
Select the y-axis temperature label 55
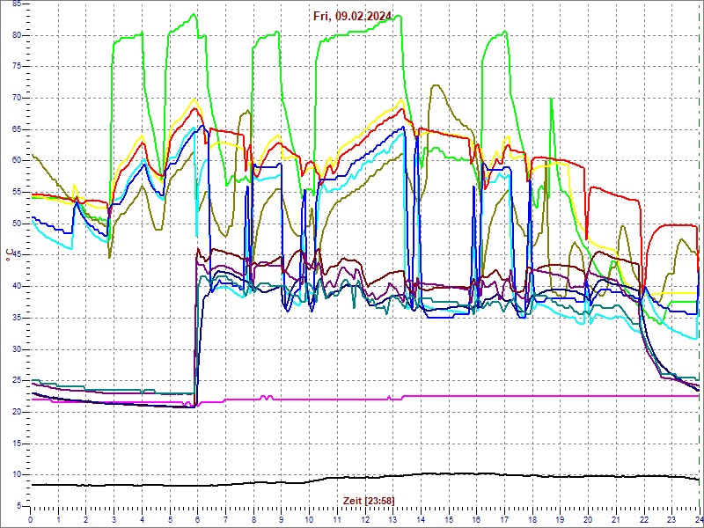18,192
